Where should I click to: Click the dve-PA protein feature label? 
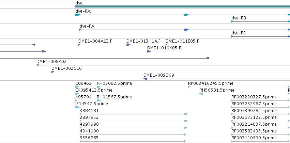(87, 26)
